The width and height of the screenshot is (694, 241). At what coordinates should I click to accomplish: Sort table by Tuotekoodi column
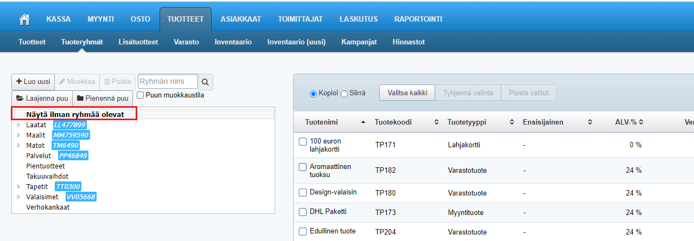436,122
